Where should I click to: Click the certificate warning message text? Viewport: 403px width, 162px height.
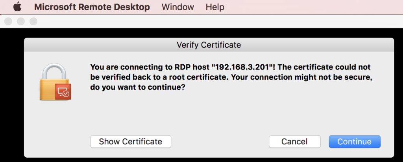(x=231, y=77)
